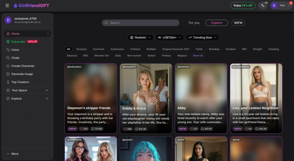Open Coins in the sidebar
The width and height of the screenshot is (294, 161).
27,50
